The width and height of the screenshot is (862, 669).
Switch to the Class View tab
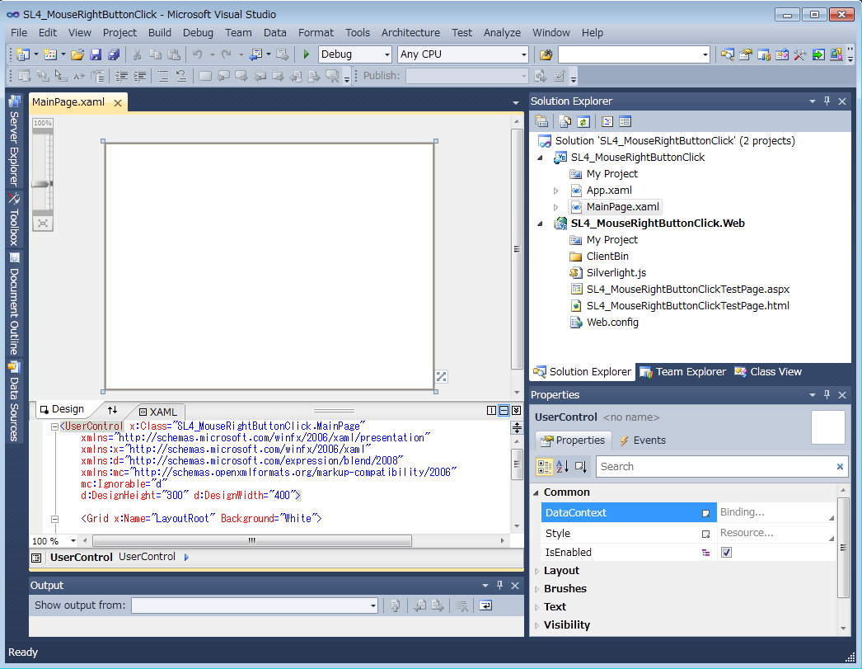tap(768, 372)
